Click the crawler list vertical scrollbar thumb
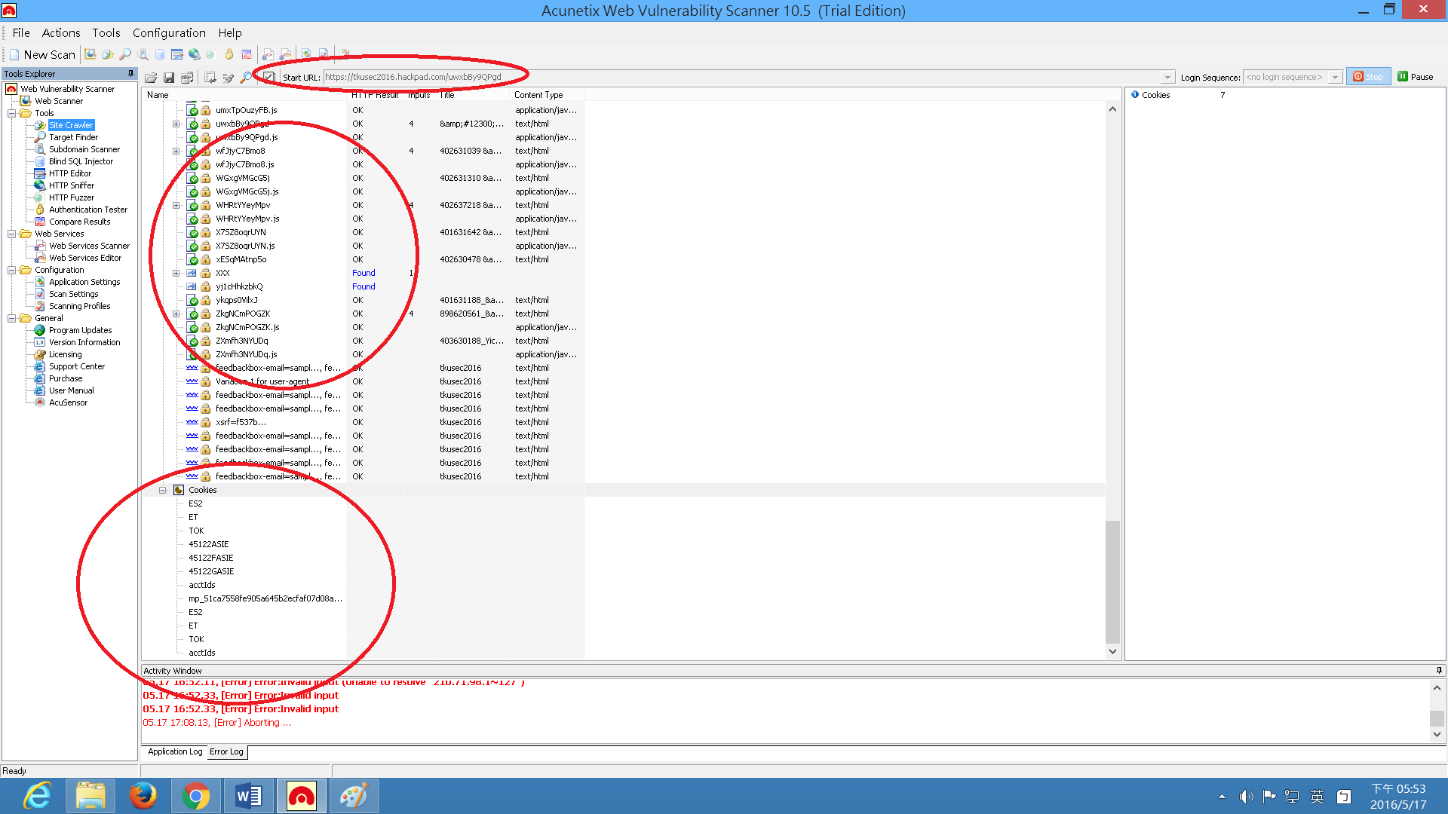The image size is (1448, 814). 1112,582
